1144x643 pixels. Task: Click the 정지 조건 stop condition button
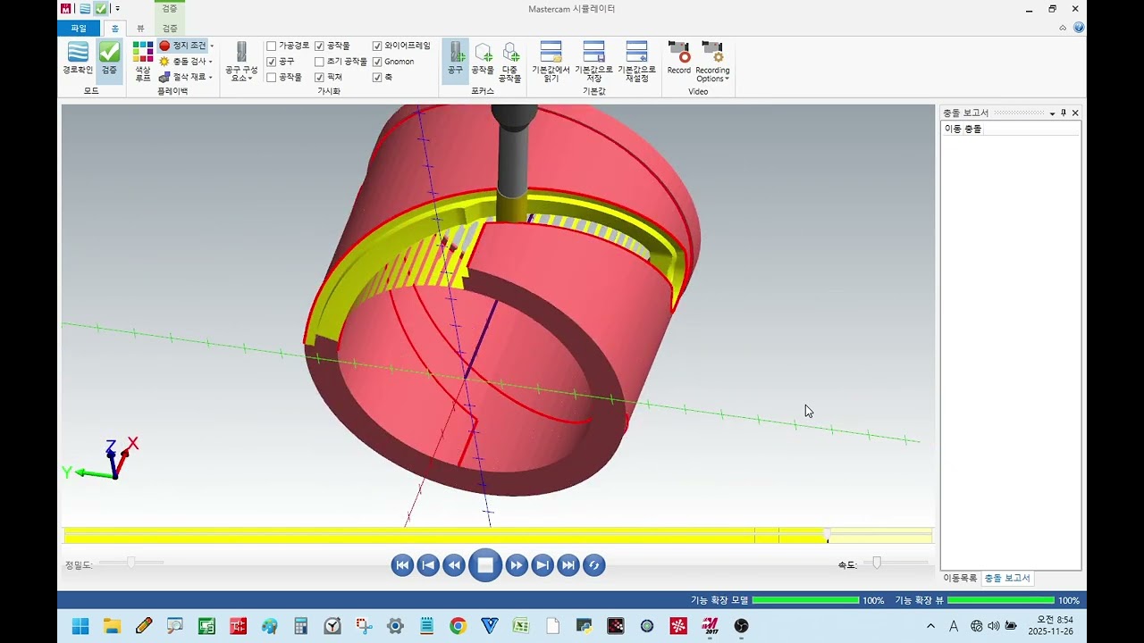[182, 46]
